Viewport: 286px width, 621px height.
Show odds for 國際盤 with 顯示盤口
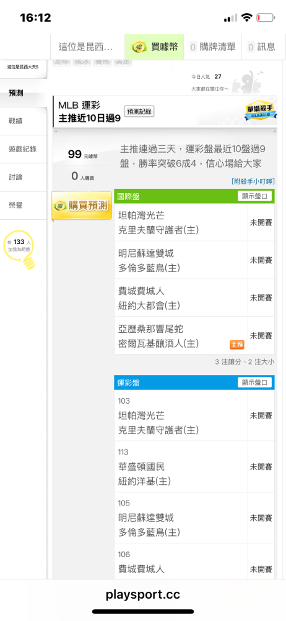255,196
